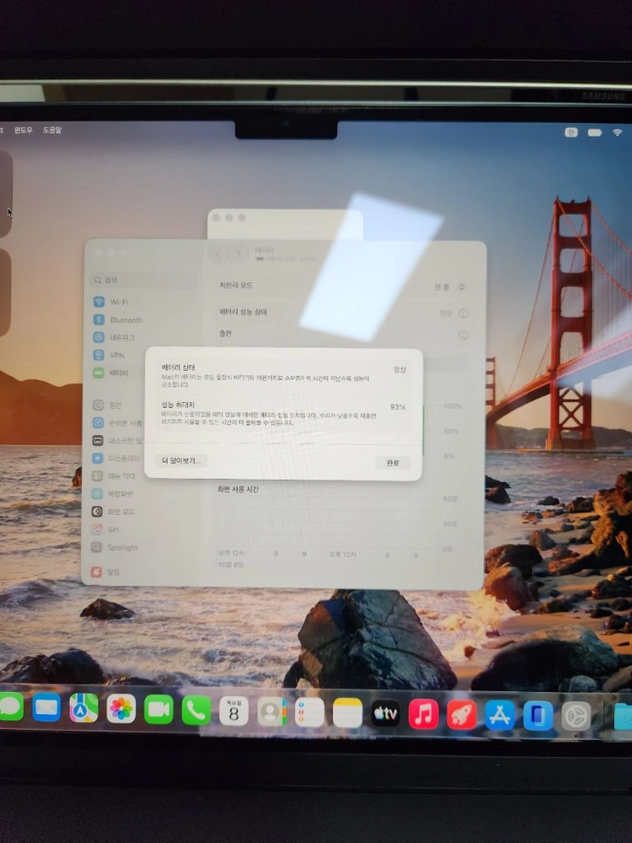Open 디스플레이 in Settings sidebar
Viewport: 632px width, 843px height.
116,459
